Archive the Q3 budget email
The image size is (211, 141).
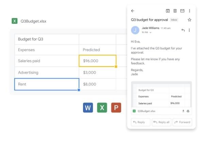click(x=168, y=11)
